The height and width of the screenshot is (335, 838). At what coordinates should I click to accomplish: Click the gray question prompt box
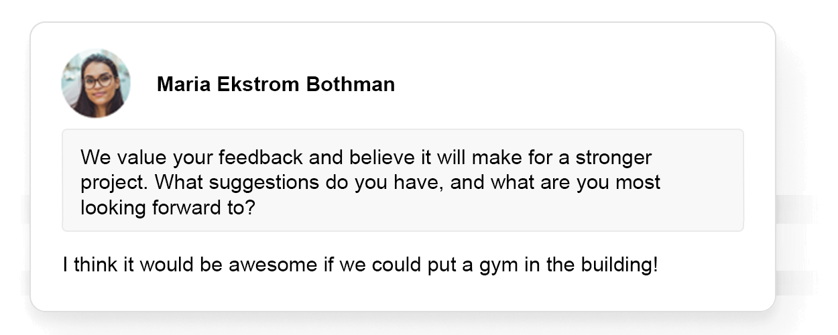403,180
